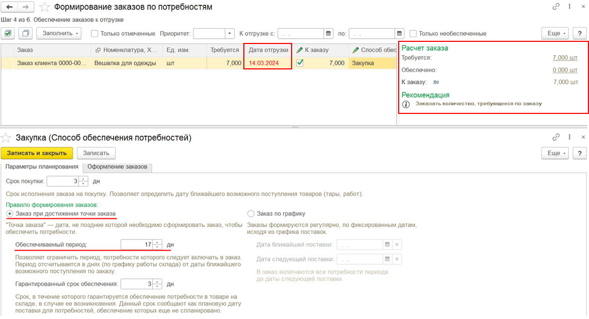Screen dimensions: 589x319
Task: Open help in the order-forming form
Action: click(579, 33)
